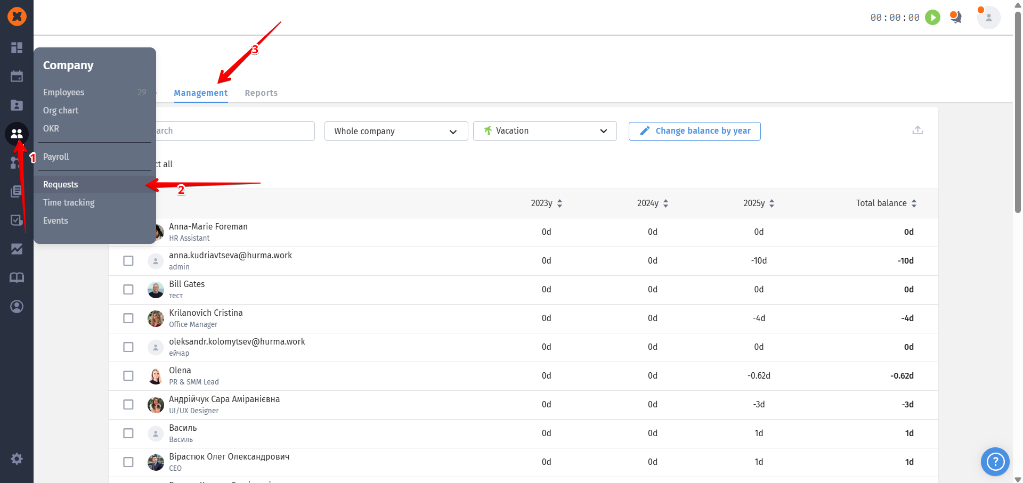1023x483 pixels.
Task: Open Events in Company menu
Action: pos(55,220)
